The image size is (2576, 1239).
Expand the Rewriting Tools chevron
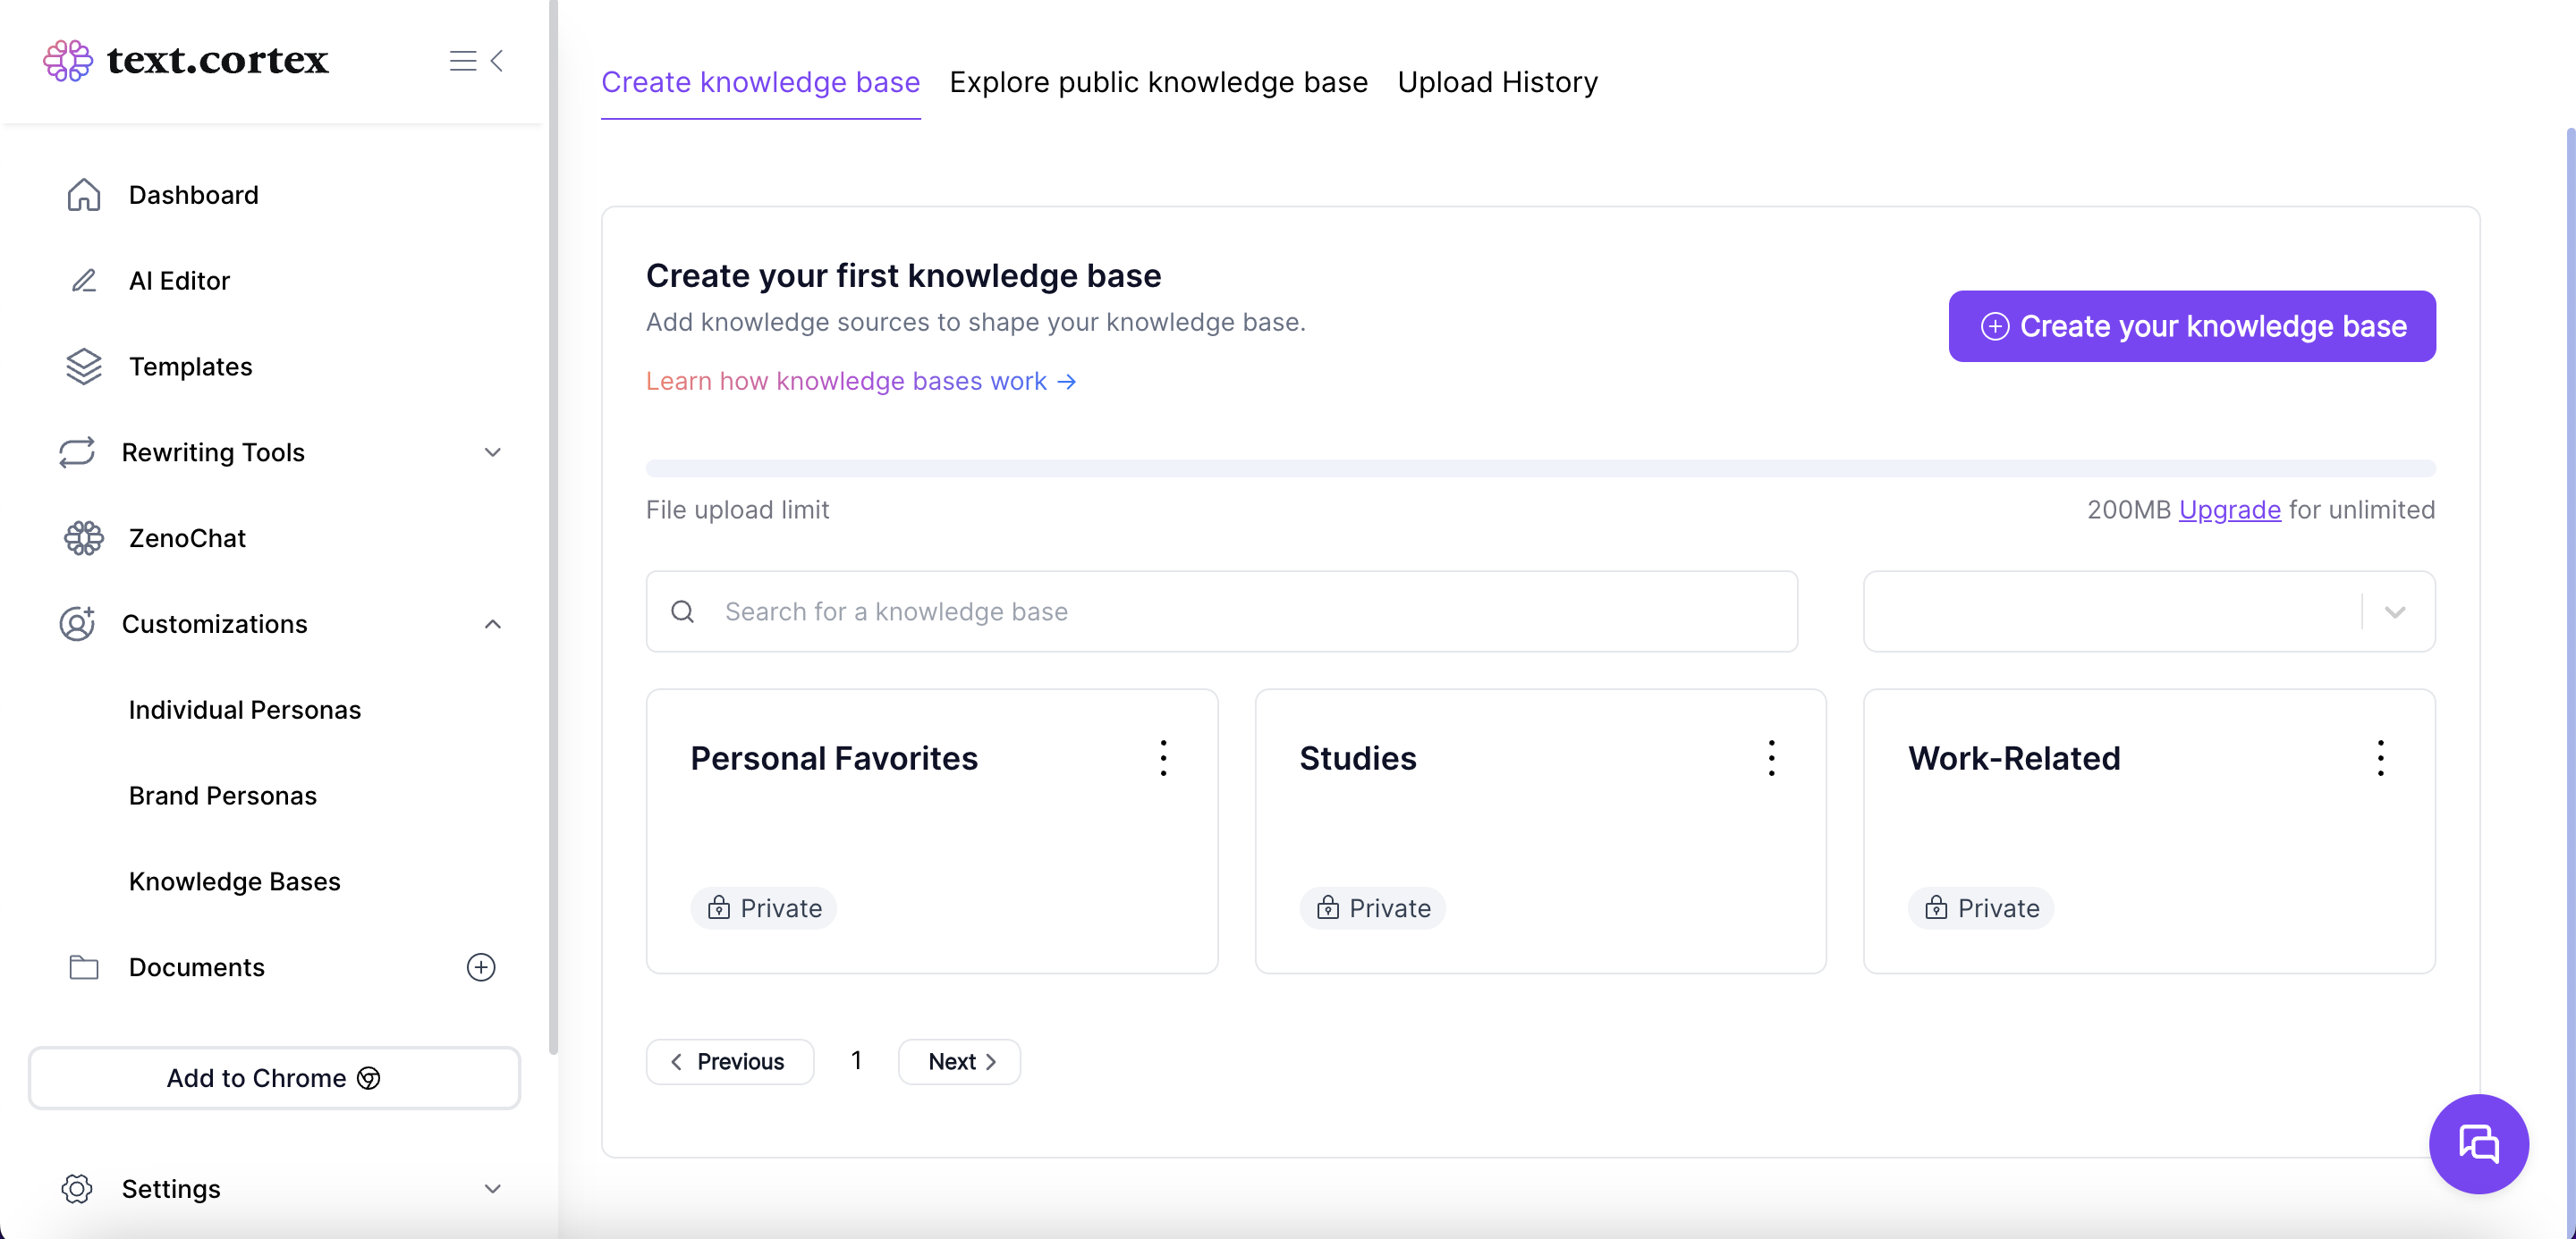coord(493,452)
